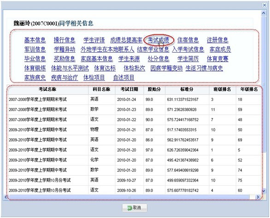Click the 考试名称 column header
The height and width of the screenshot is (218, 270).
point(47,89)
